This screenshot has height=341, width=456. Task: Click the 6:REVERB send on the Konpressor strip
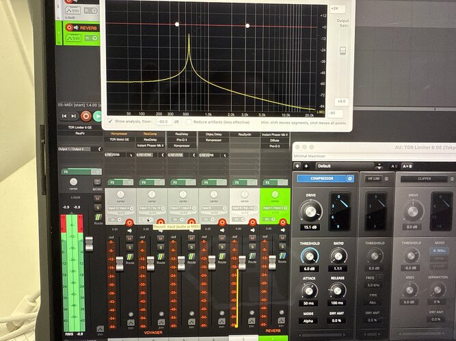[x=115, y=155]
